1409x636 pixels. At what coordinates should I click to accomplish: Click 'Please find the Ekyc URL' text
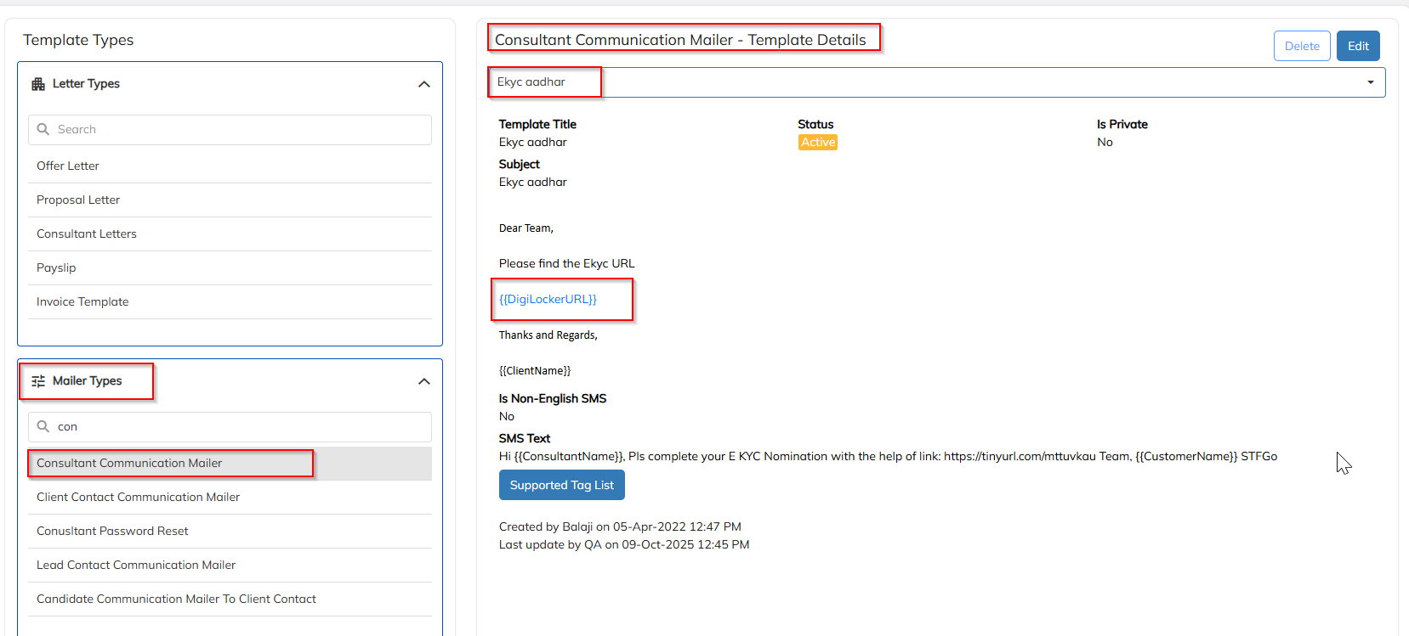[x=567, y=263]
